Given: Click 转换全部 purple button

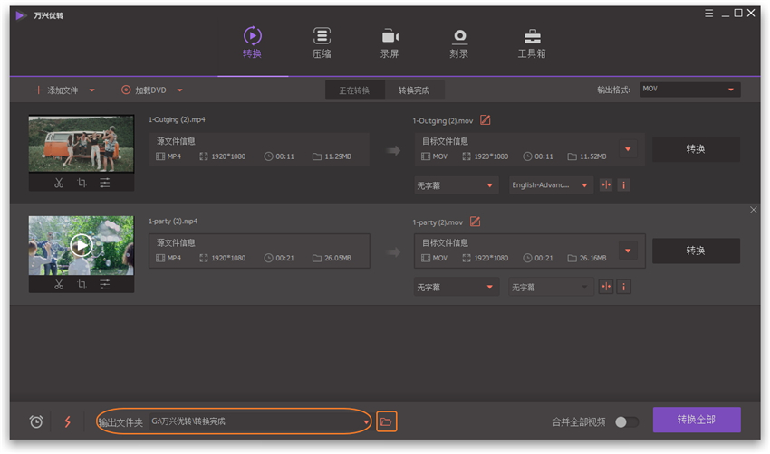Looking at the screenshot, I should click(696, 420).
